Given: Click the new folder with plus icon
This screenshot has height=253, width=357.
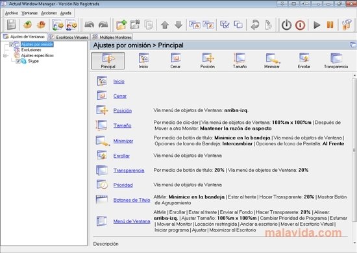Looking at the screenshot, I should point(121,25).
